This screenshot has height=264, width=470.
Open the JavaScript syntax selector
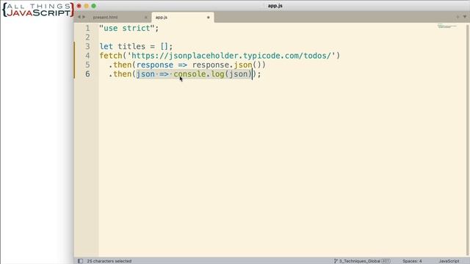(x=449, y=261)
